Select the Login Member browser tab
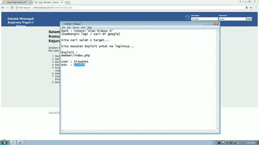 click(49, 2)
